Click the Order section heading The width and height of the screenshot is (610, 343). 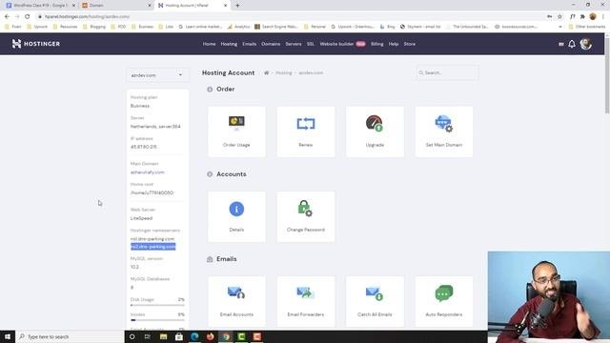click(225, 89)
